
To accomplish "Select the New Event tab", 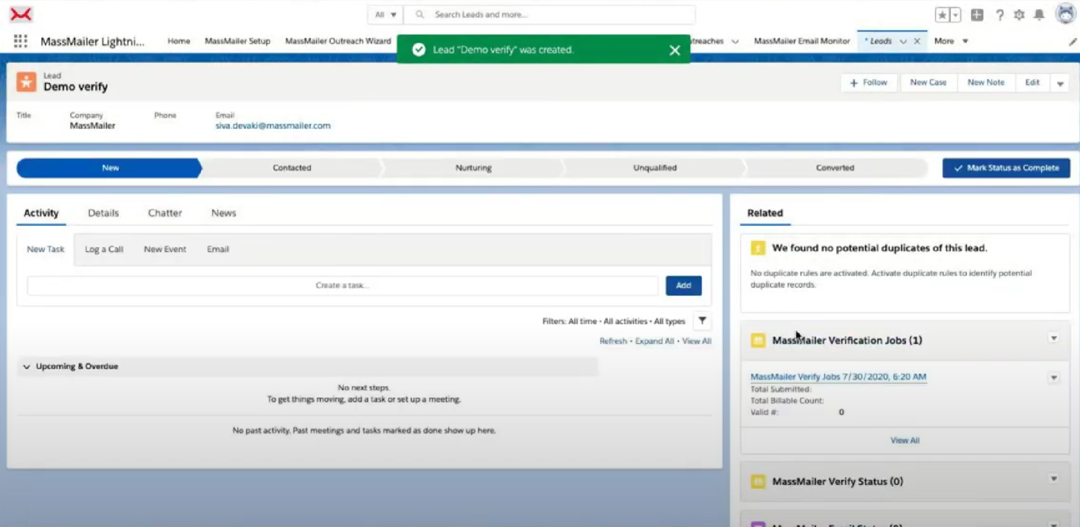I will [165, 249].
